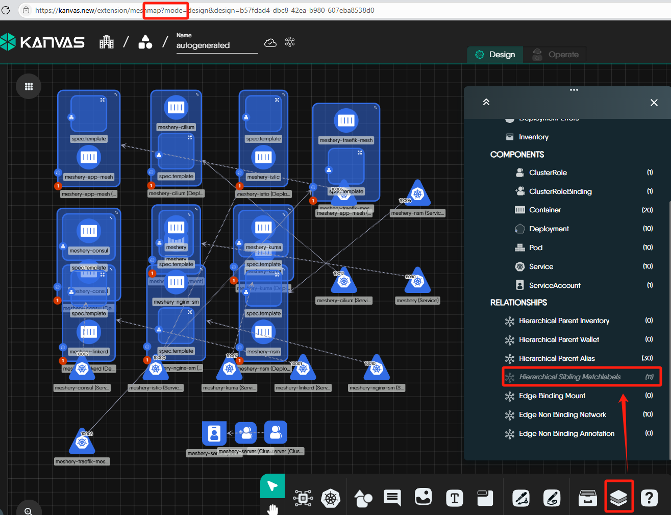The width and height of the screenshot is (671, 515).
Task: Click the cloud sync icon near the Name field
Action: pos(270,42)
